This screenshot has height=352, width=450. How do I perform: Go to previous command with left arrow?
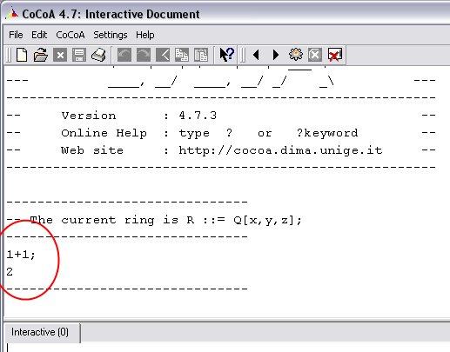pos(256,55)
